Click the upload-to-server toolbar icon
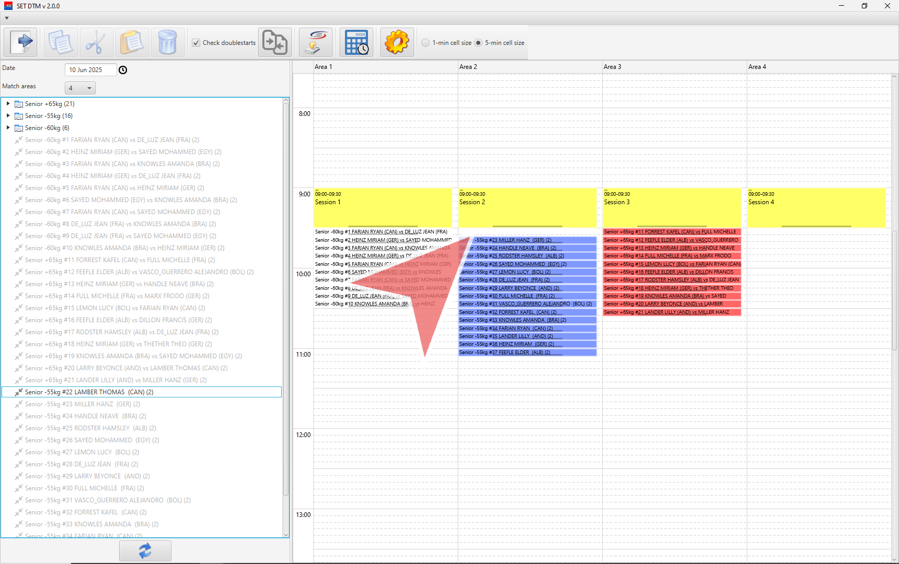The image size is (899, 564). click(x=316, y=42)
